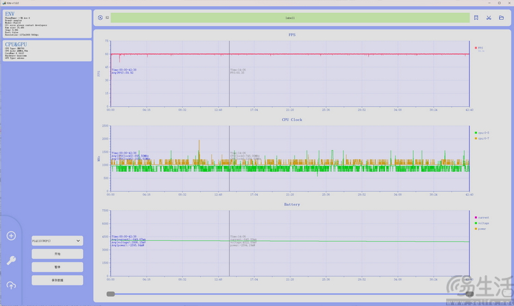Click the green label1 bar

pyautogui.click(x=290, y=18)
